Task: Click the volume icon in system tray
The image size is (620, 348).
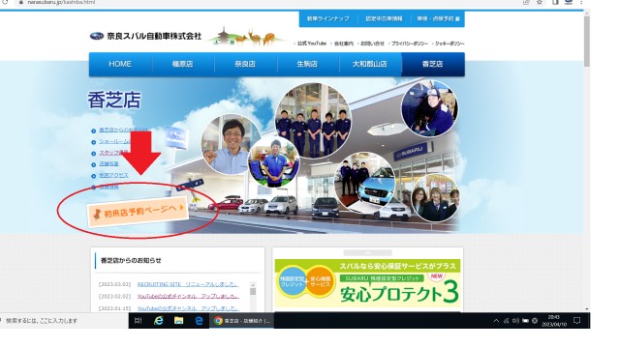Action: click(x=515, y=321)
